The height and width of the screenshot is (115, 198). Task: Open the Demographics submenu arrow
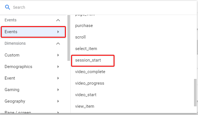(58, 67)
